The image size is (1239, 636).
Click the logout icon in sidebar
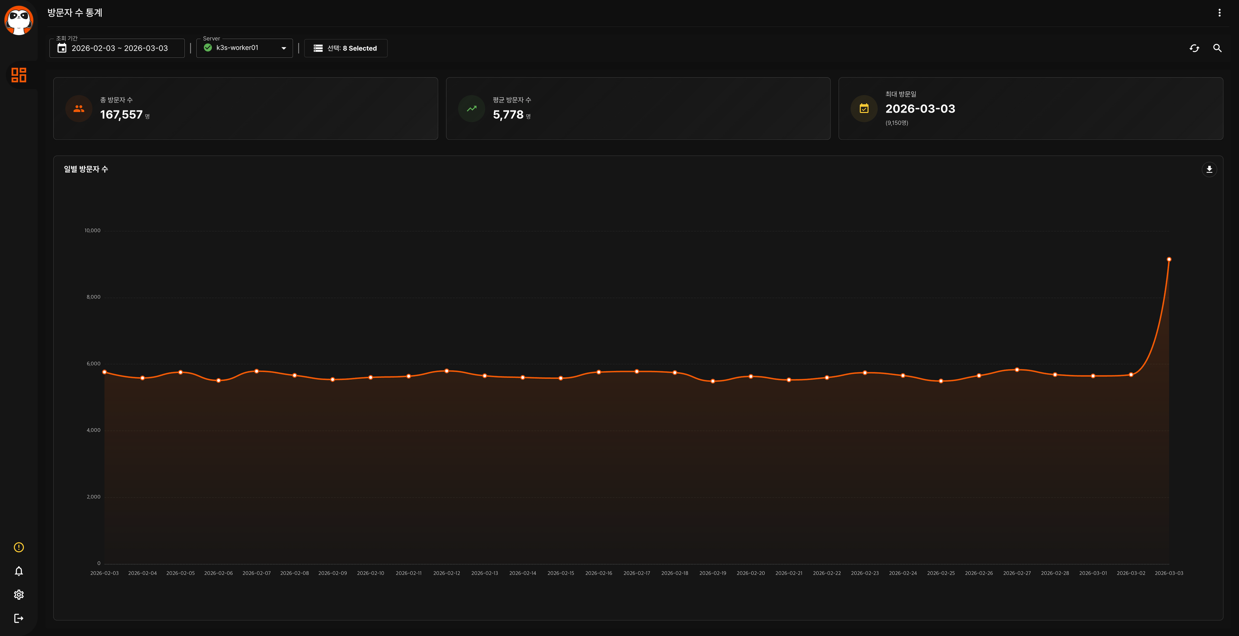pos(19,618)
